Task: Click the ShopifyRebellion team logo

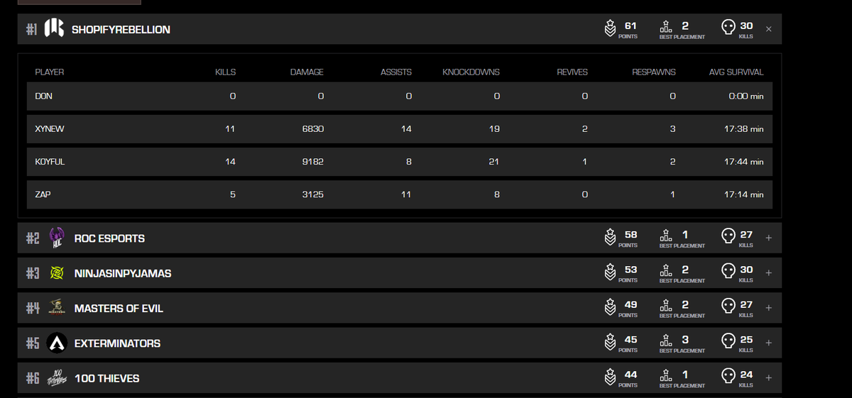Action: (x=54, y=28)
